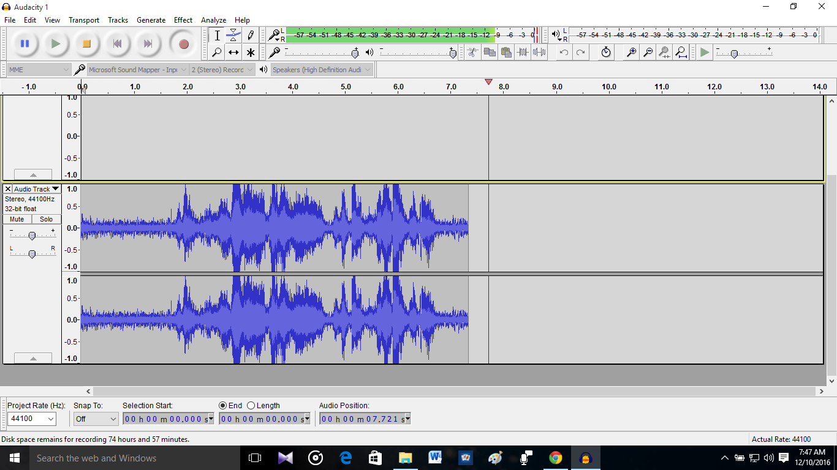
Task: Open the 2 (Stereo) Recording channels dropdown
Action: click(222, 70)
